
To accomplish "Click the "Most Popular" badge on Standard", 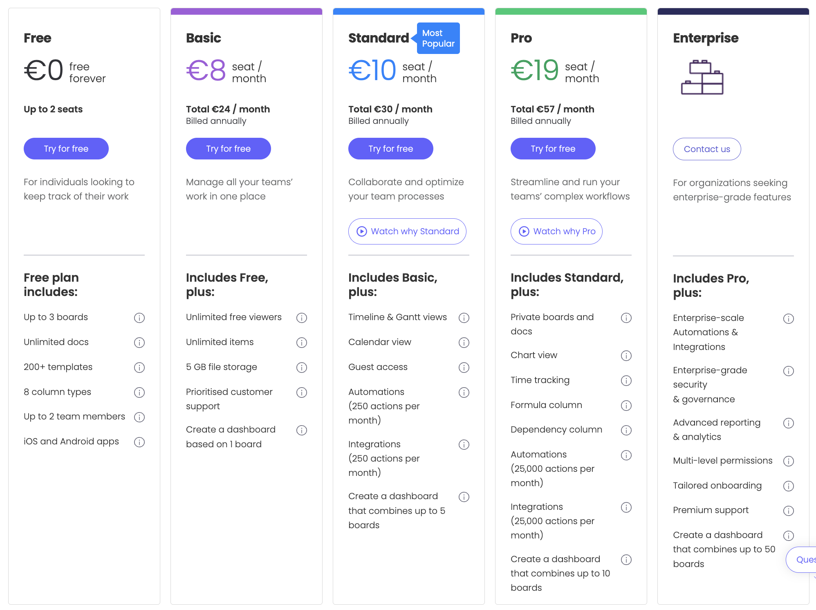I will click(x=438, y=38).
